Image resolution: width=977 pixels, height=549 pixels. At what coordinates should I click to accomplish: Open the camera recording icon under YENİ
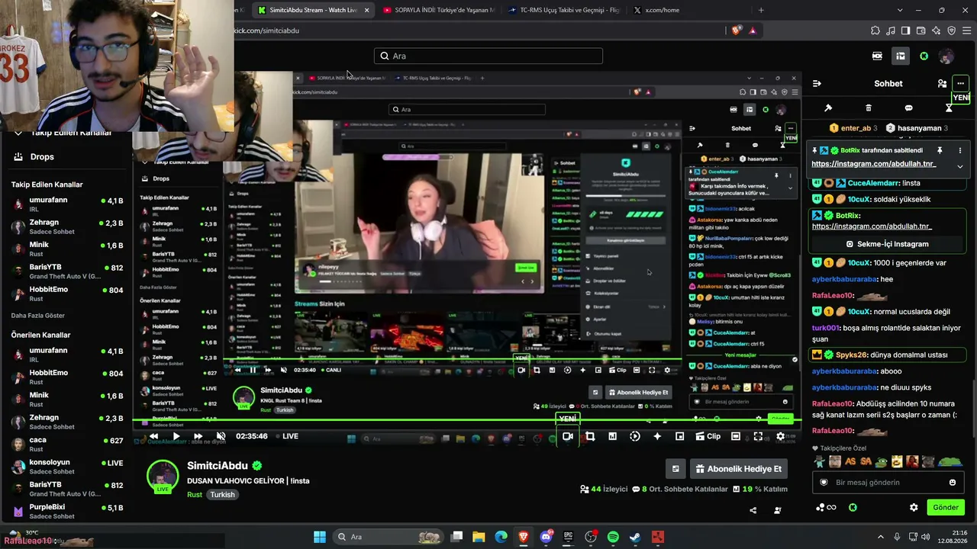[568, 436]
